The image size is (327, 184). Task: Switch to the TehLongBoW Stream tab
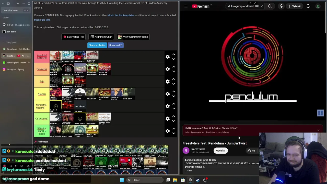[16, 63]
